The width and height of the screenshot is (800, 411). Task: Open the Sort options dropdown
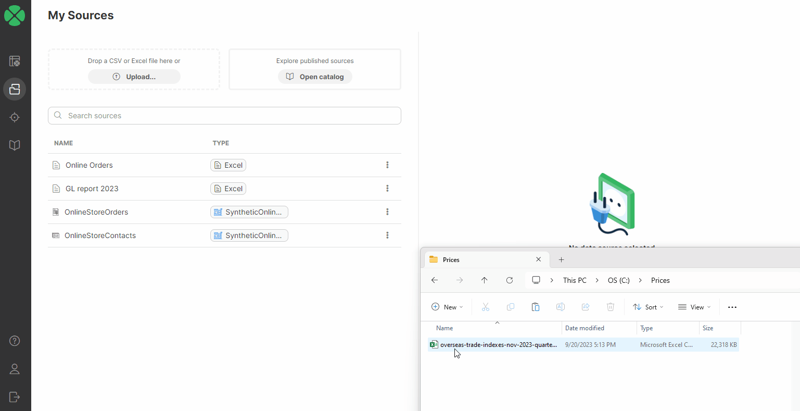pyautogui.click(x=647, y=307)
